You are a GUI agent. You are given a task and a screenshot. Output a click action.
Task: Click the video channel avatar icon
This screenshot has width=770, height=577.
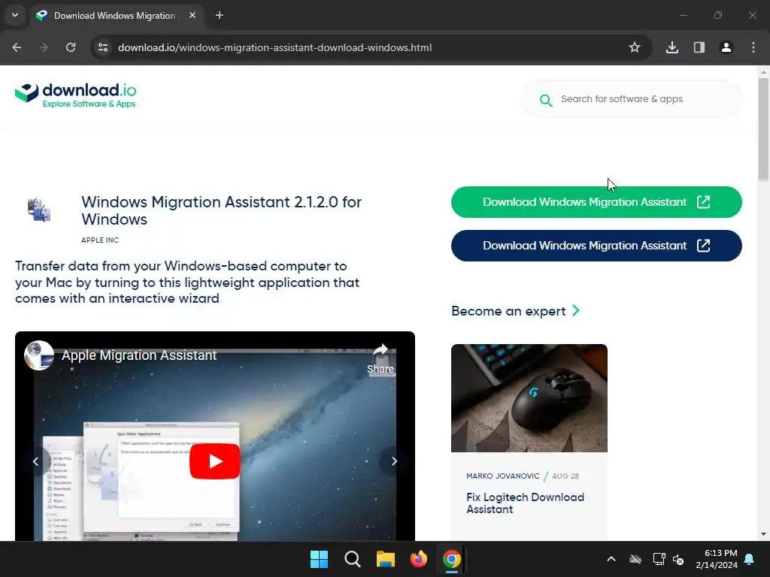pyautogui.click(x=39, y=355)
